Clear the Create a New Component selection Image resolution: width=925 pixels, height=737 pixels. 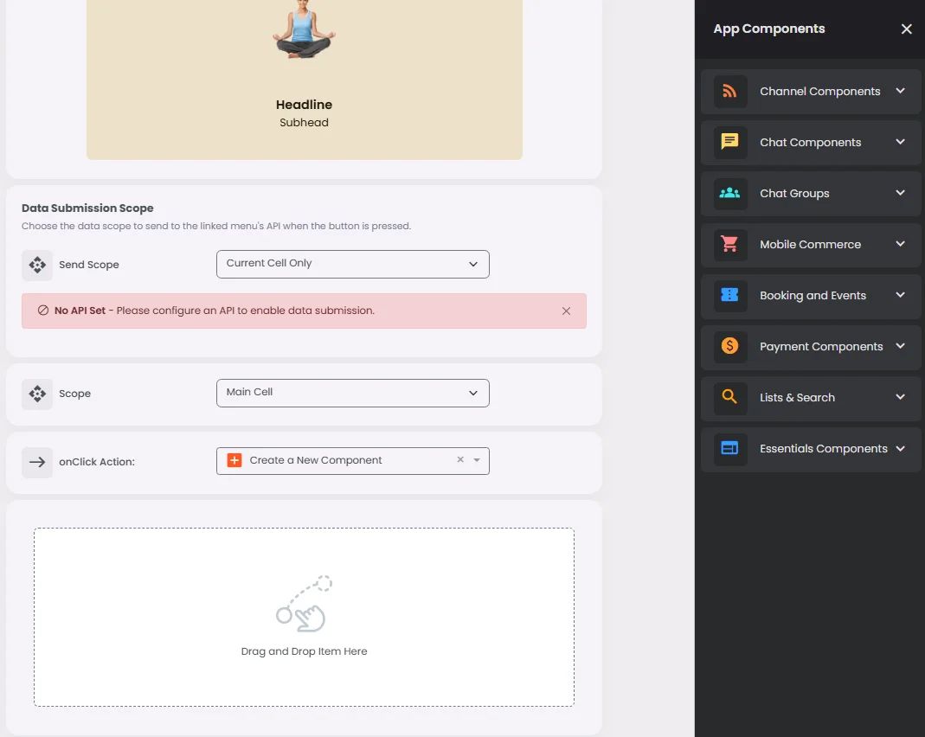pos(460,460)
